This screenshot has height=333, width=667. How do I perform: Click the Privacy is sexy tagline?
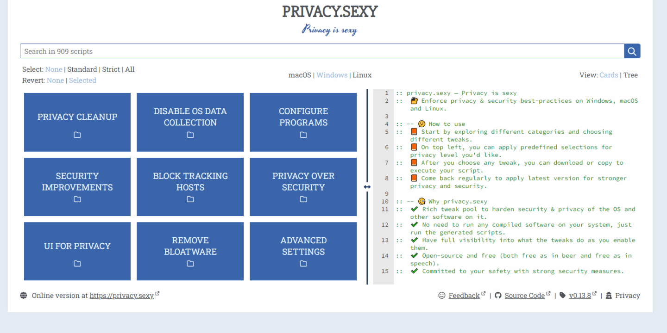click(x=329, y=30)
